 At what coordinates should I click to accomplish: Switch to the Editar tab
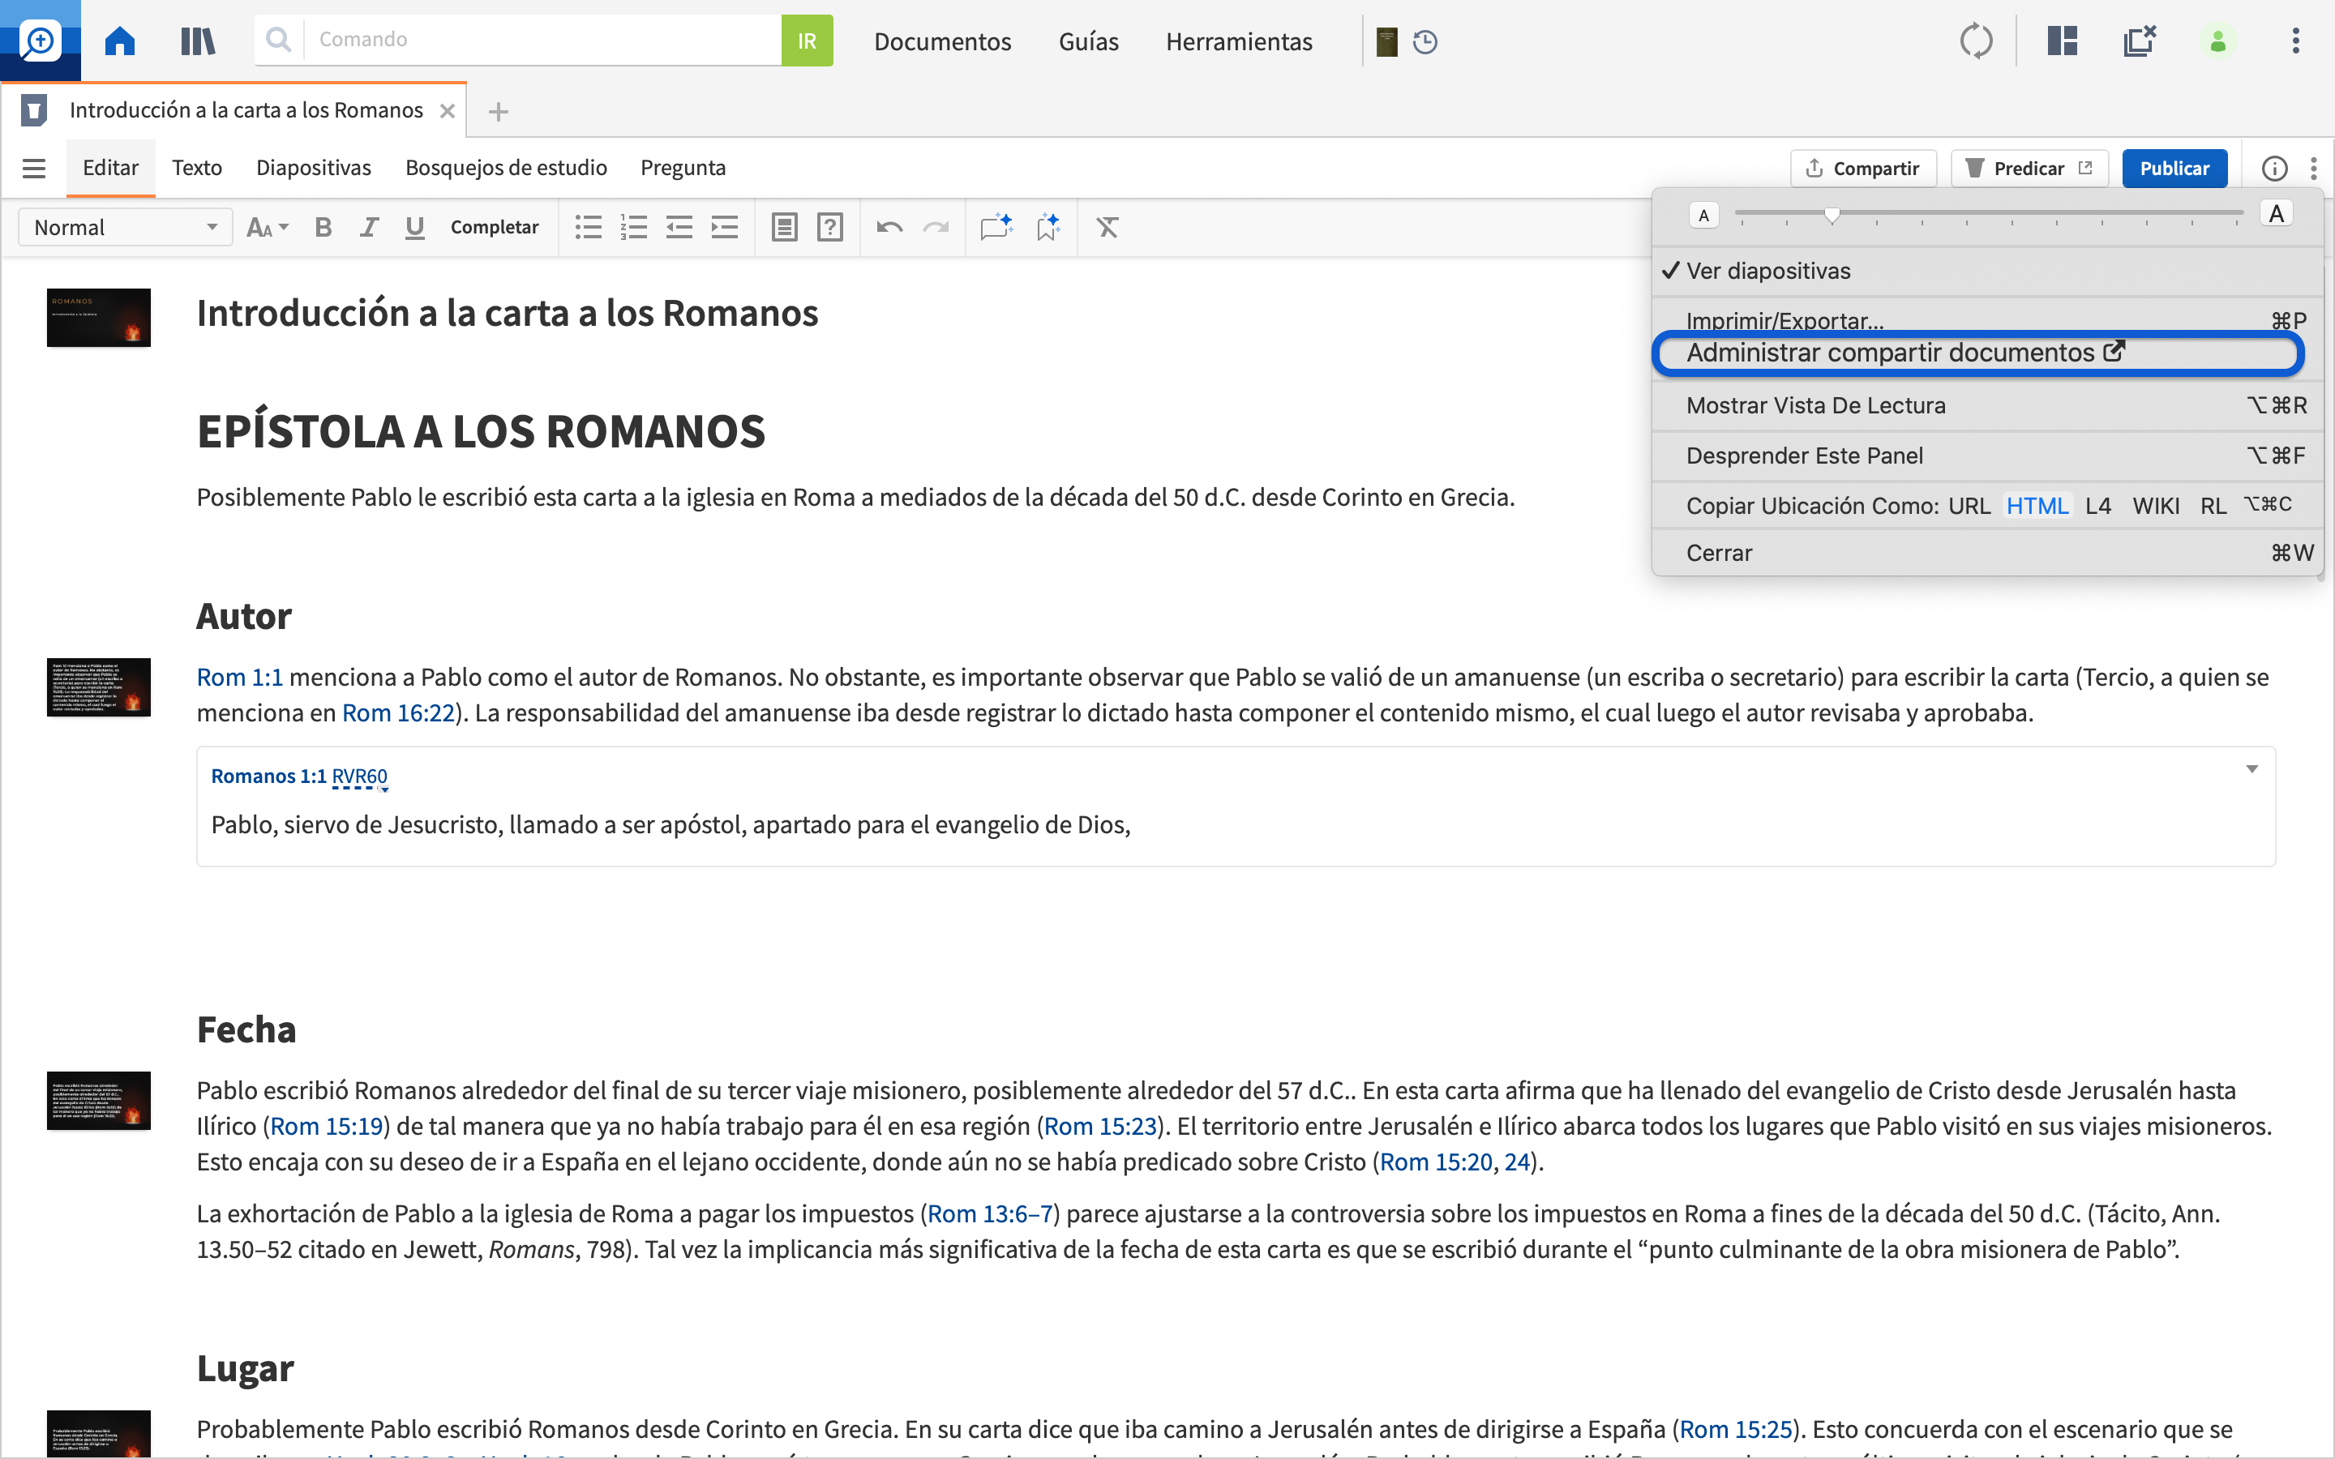point(110,168)
